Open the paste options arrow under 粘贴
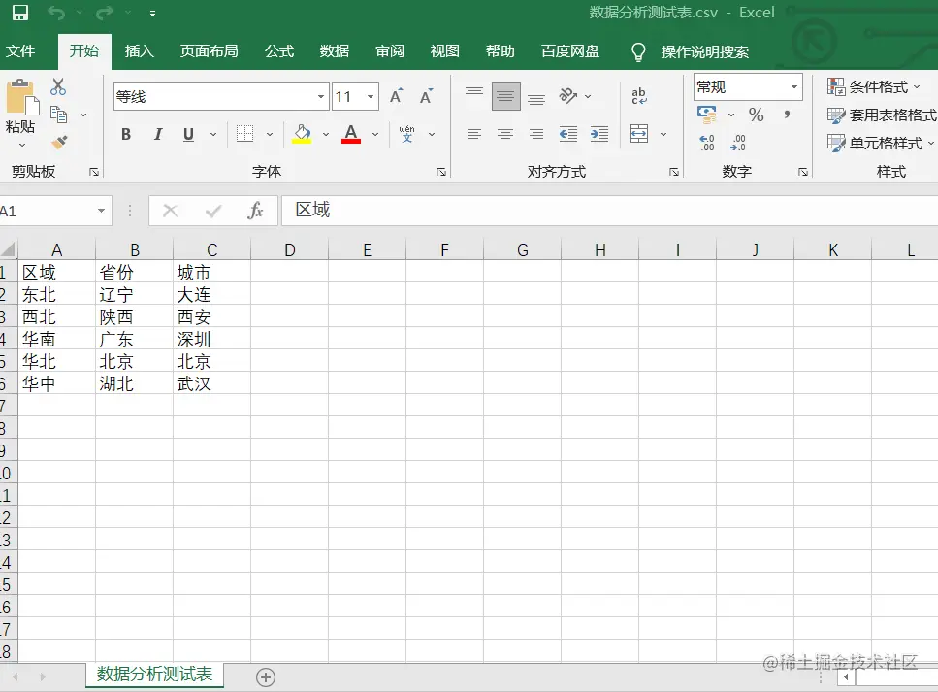Viewport: 938px width, 692px height. click(22, 146)
